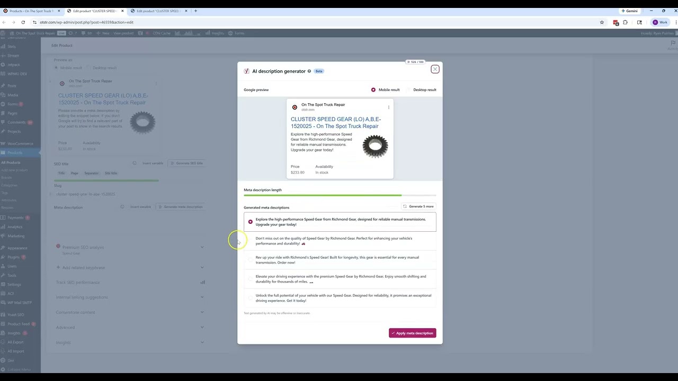Viewport: 678px width, 381px height.
Task: Expand the Insights section
Action: point(129,342)
